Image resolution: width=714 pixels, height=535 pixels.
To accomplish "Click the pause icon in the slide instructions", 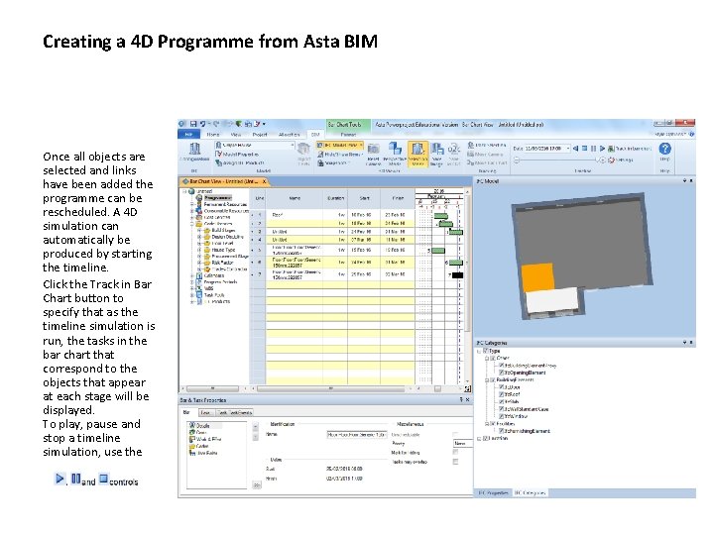I will pos(75,479).
